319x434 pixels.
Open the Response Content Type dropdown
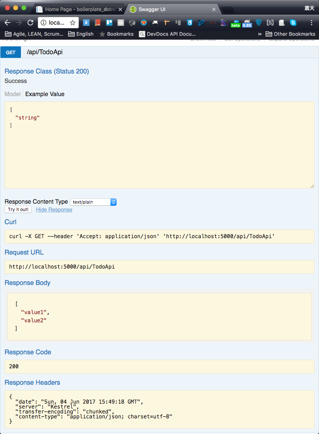(x=93, y=202)
